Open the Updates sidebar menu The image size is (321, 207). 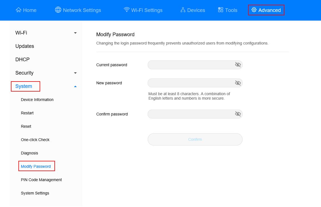[25, 46]
